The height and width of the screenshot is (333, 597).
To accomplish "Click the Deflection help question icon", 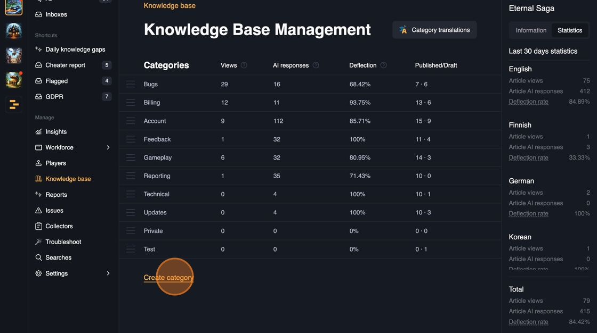I will coord(384,65).
